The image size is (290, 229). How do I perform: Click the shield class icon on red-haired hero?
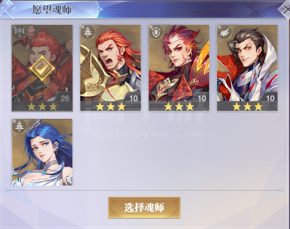(x=156, y=32)
